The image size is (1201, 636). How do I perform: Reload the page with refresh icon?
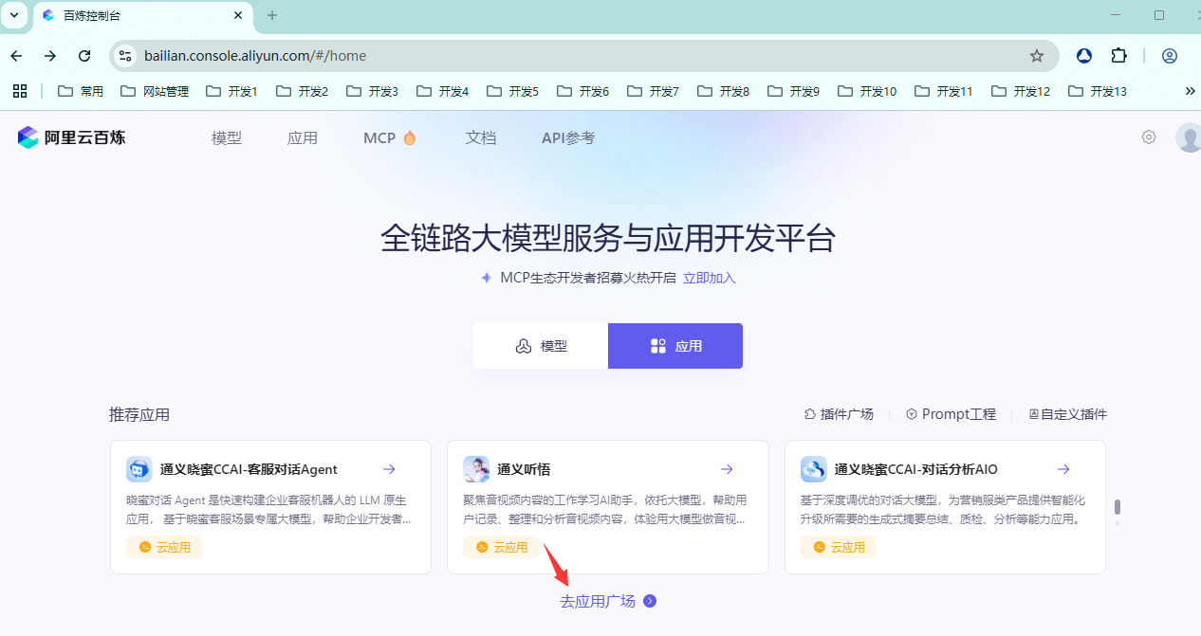click(84, 56)
